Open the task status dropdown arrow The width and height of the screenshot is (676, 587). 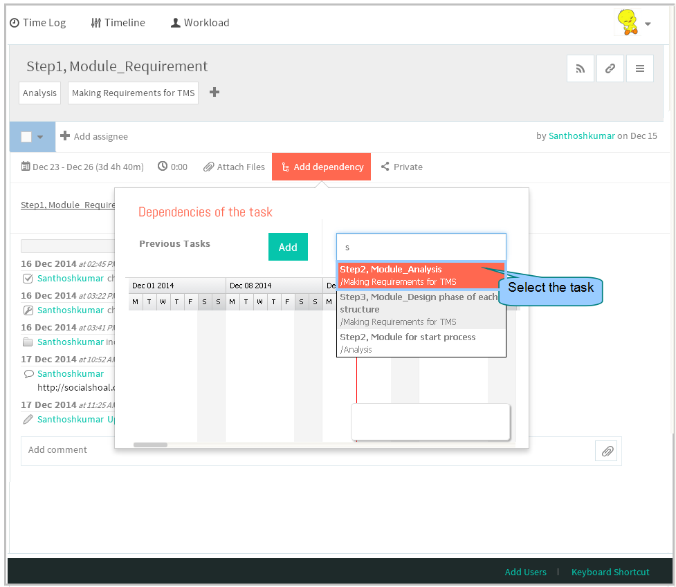coord(40,138)
